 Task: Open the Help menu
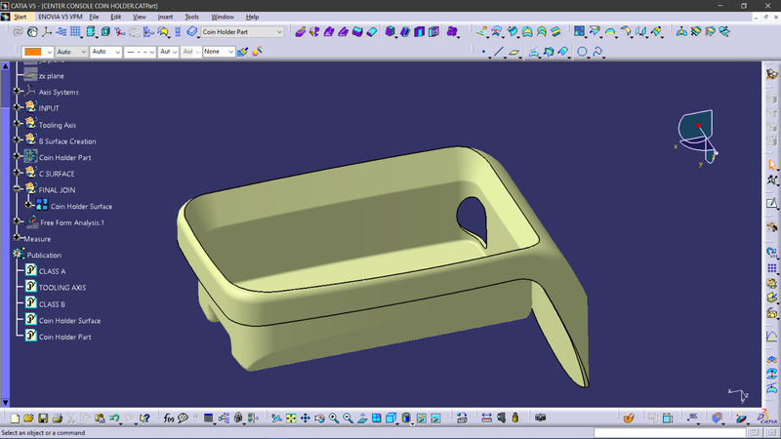tap(252, 17)
